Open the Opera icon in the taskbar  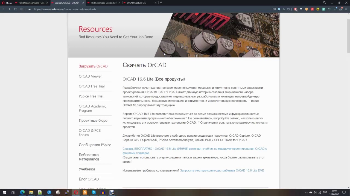[76, 192]
